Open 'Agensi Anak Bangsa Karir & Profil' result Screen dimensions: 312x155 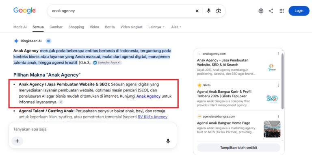pyautogui.click(x=224, y=94)
